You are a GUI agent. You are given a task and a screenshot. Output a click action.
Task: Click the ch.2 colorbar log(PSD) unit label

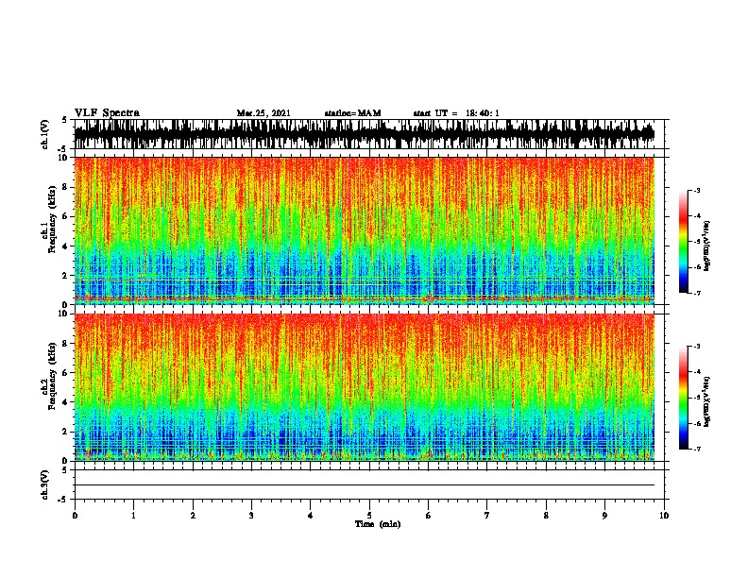coord(706,401)
